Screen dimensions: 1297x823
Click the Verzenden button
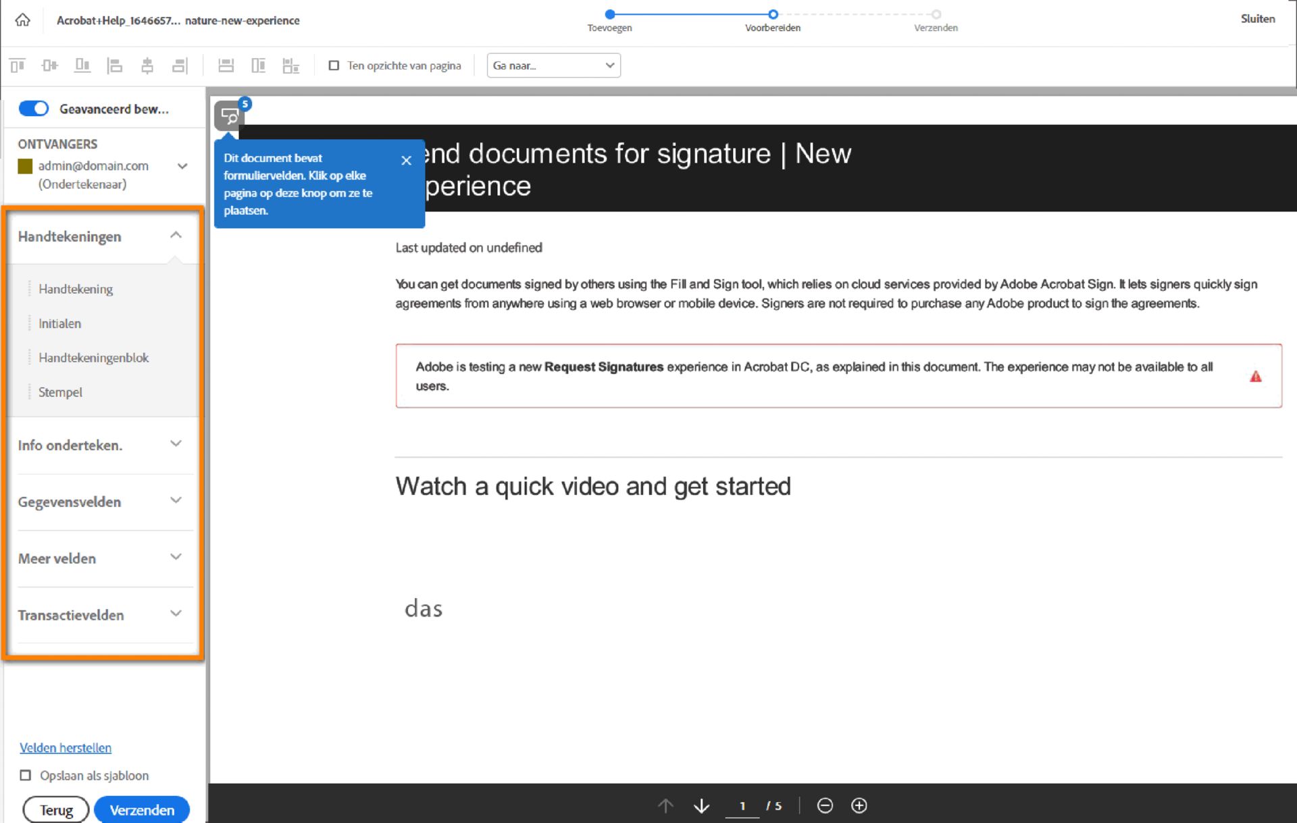(x=142, y=809)
